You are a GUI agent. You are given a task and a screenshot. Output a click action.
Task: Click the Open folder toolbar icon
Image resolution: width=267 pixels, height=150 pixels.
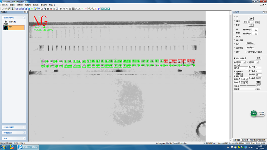pos(5,8)
